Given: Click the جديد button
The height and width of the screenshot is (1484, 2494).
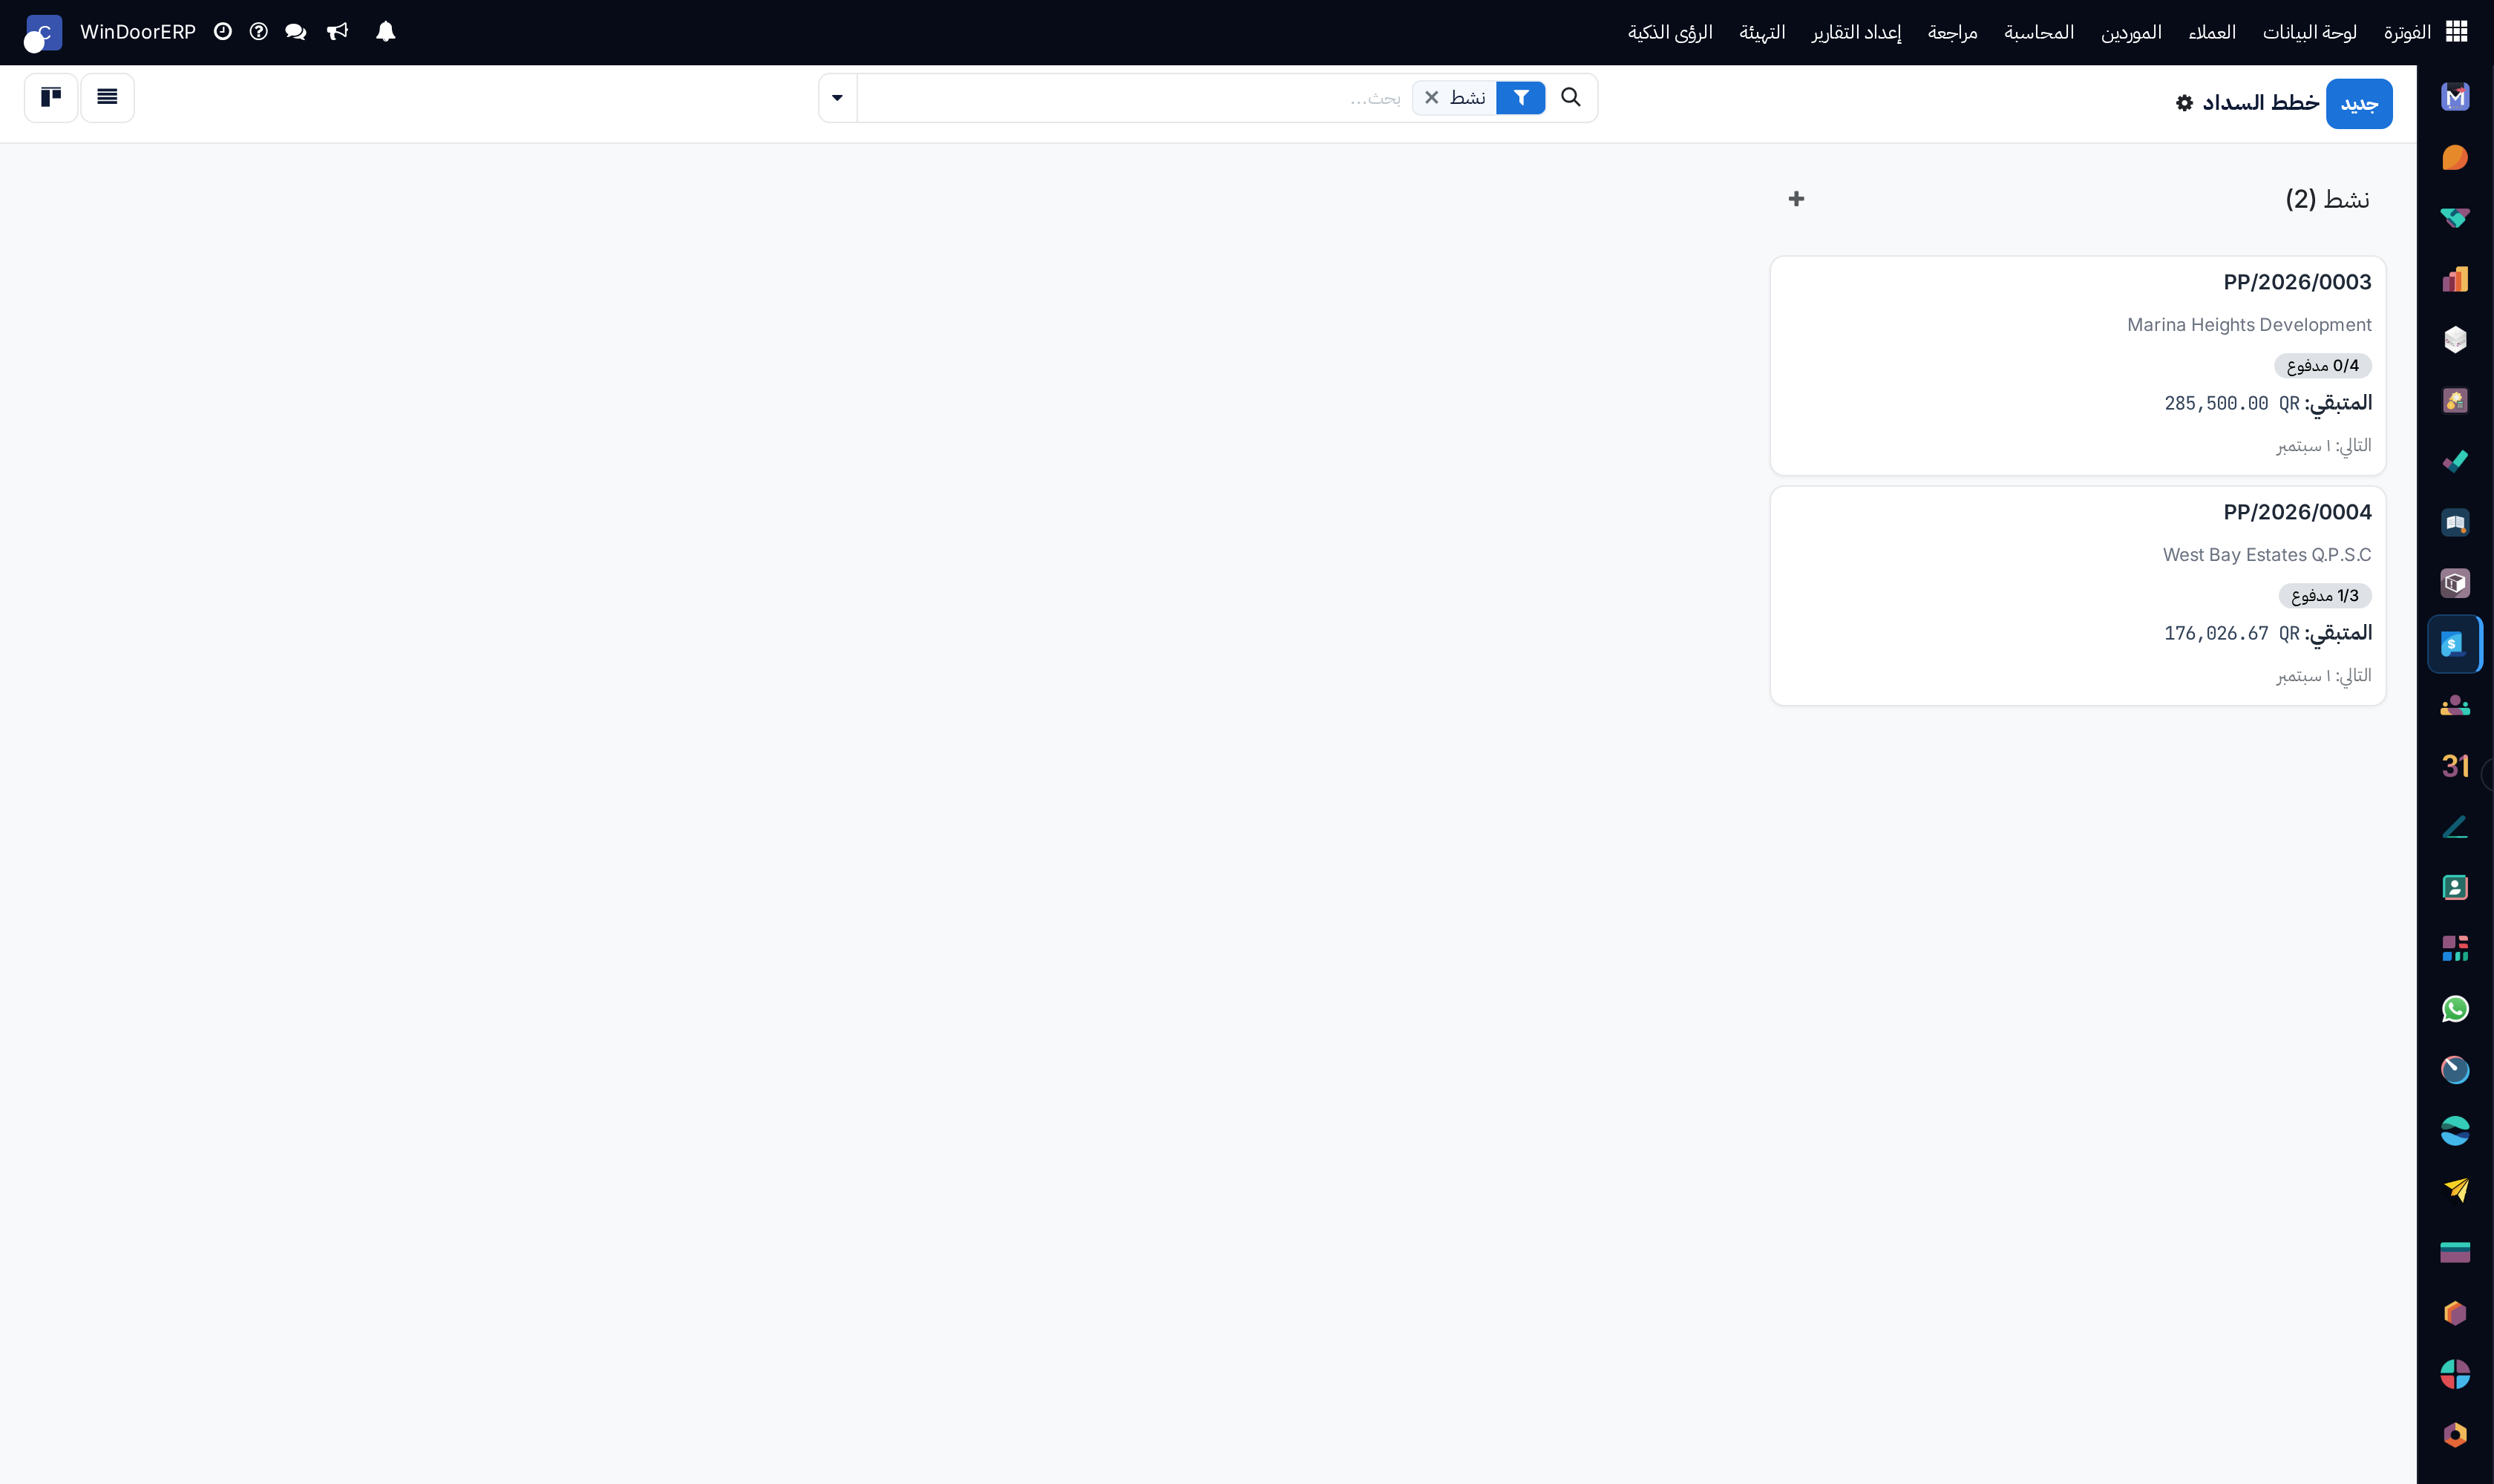Looking at the screenshot, I should (x=2359, y=103).
